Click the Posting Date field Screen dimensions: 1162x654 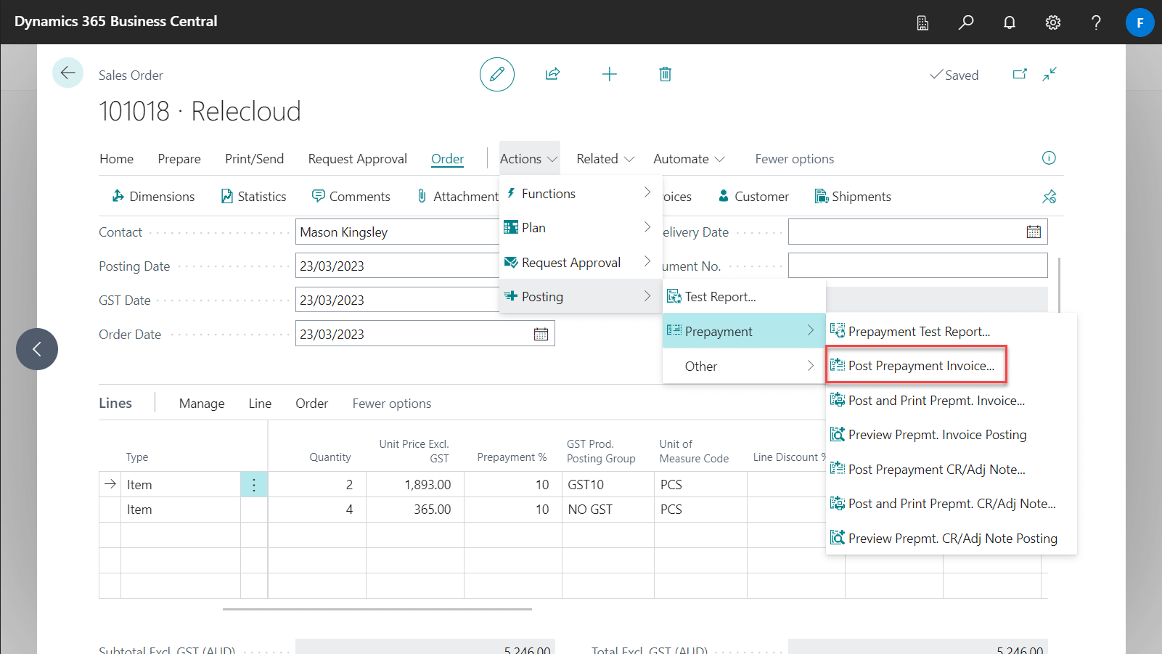(x=397, y=266)
